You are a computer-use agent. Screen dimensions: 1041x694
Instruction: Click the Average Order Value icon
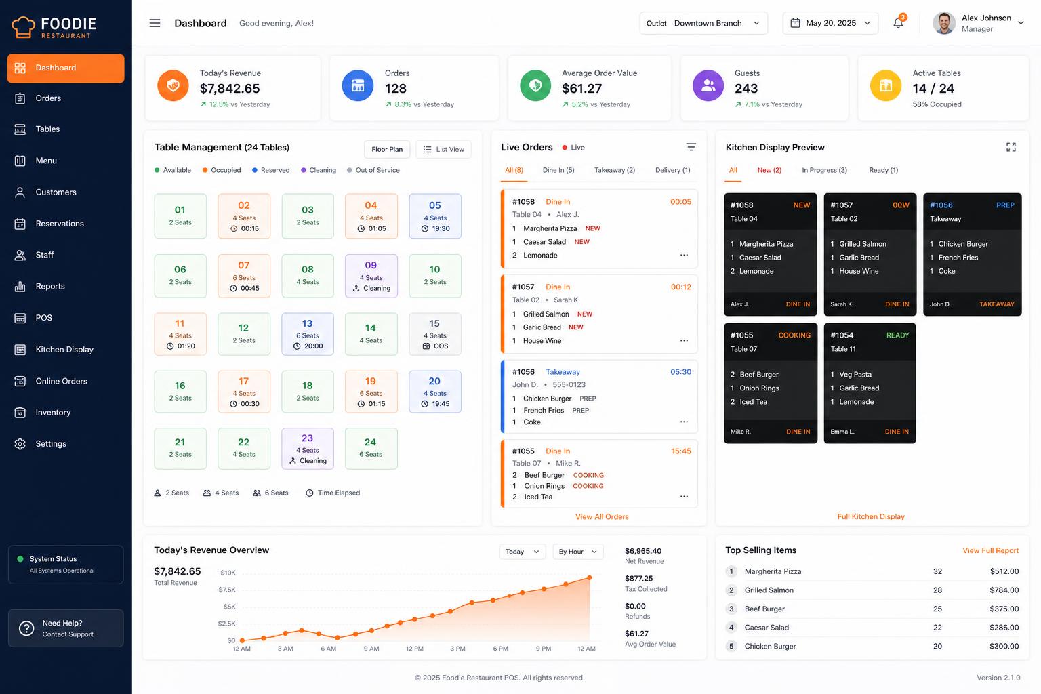coord(535,86)
